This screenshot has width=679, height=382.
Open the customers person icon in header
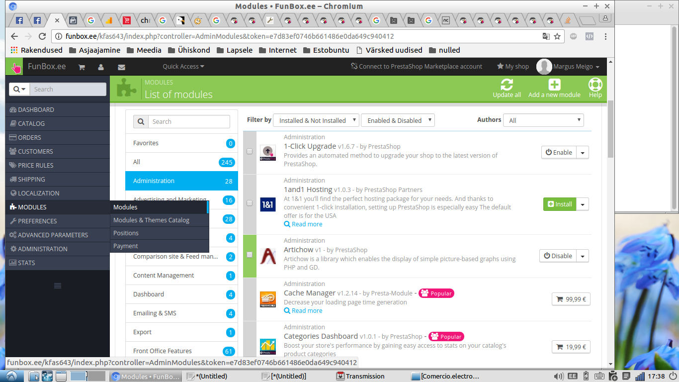click(101, 67)
